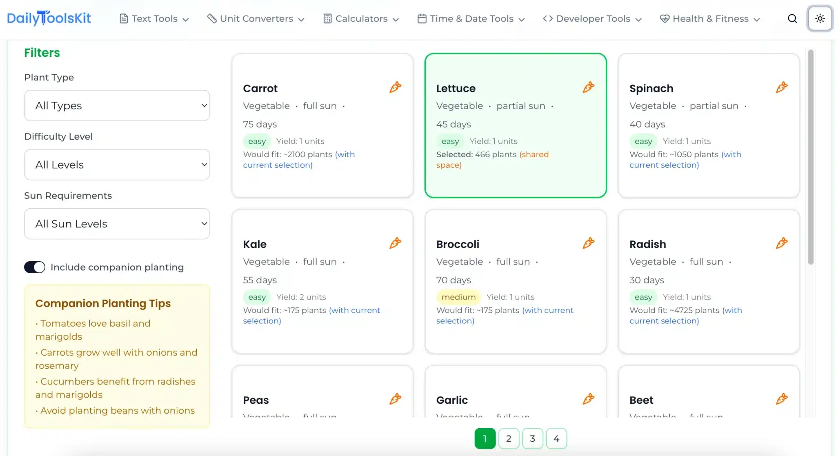Disable Include companion planting
The height and width of the screenshot is (456, 836).
pos(35,267)
